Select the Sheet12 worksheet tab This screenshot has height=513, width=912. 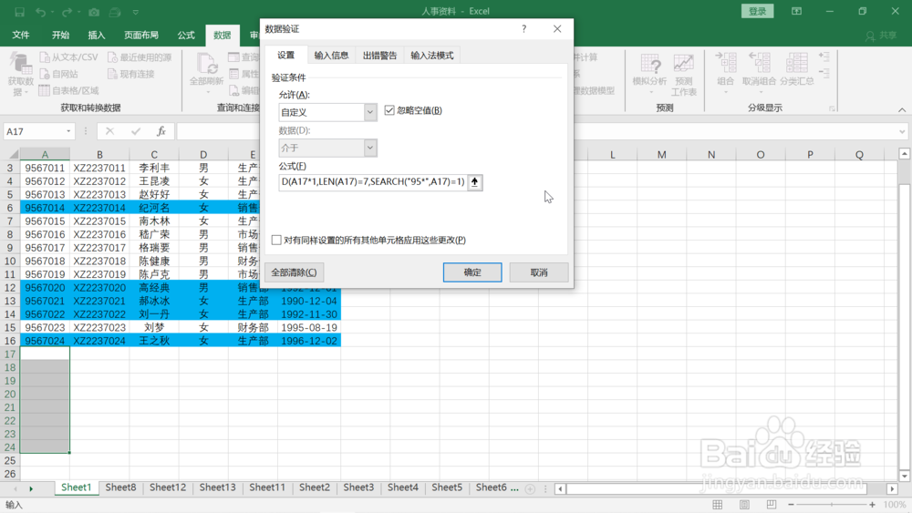[x=168, y=487]
